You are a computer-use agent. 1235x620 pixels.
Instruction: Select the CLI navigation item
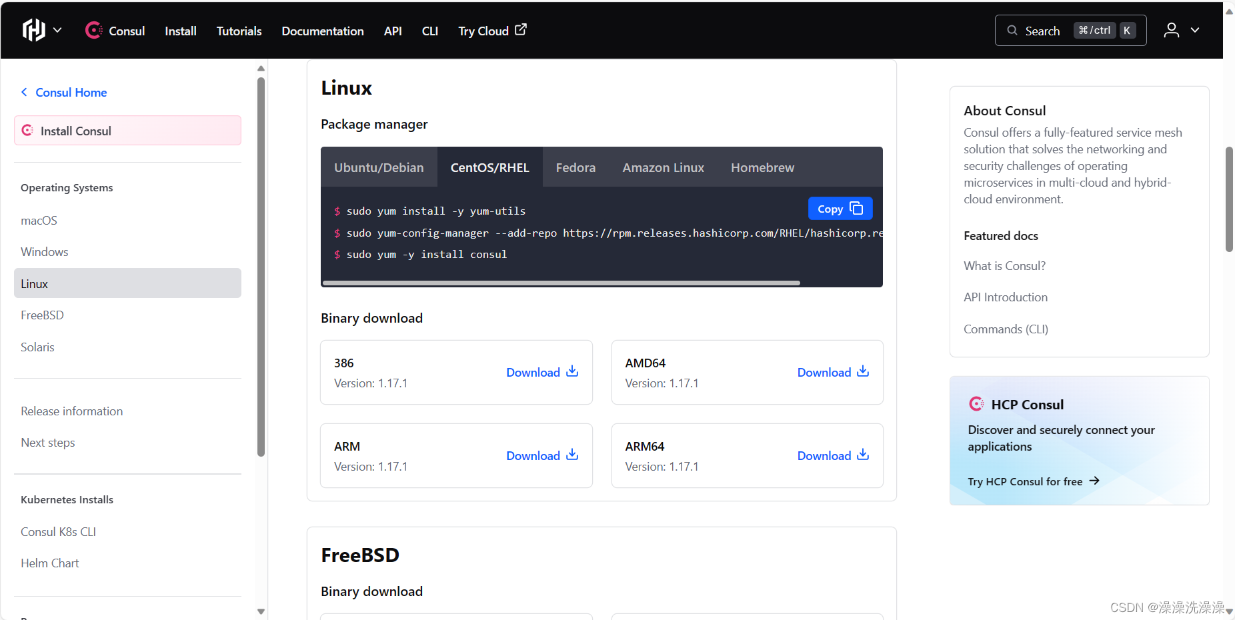tap(429, 31)
